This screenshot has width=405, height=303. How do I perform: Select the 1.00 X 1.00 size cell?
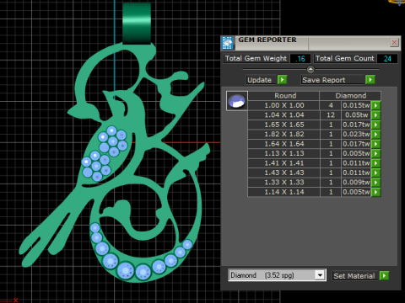click(284, 105)
